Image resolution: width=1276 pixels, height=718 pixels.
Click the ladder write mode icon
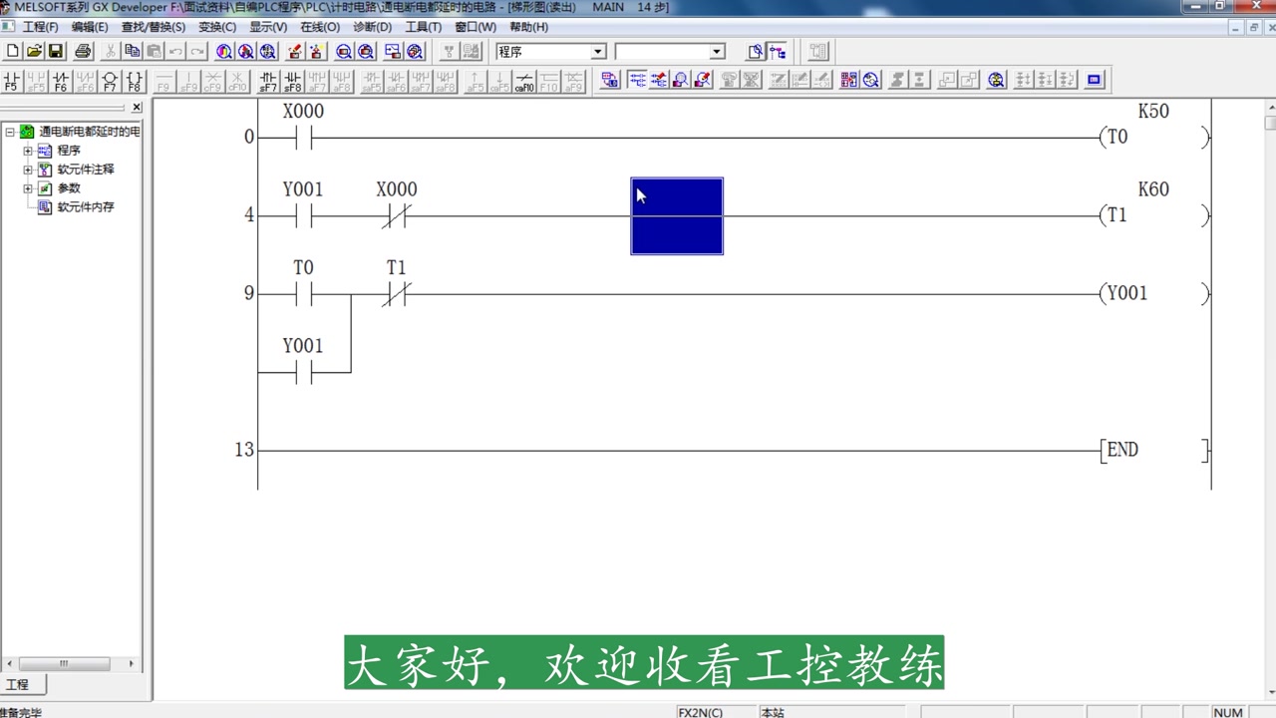(659, 80)
